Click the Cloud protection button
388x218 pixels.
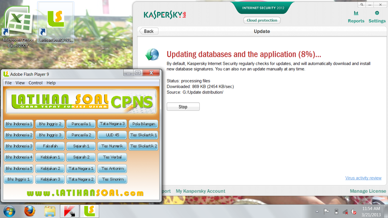pos(262,20)
